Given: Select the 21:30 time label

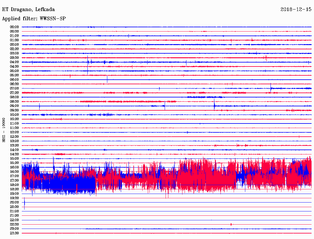Looking at the screenshot, I should point(14,215).
